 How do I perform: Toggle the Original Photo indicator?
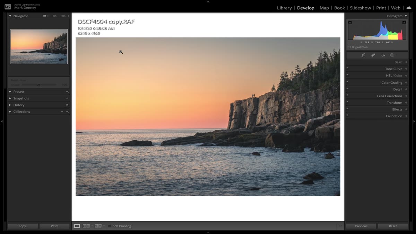(349, 47)
